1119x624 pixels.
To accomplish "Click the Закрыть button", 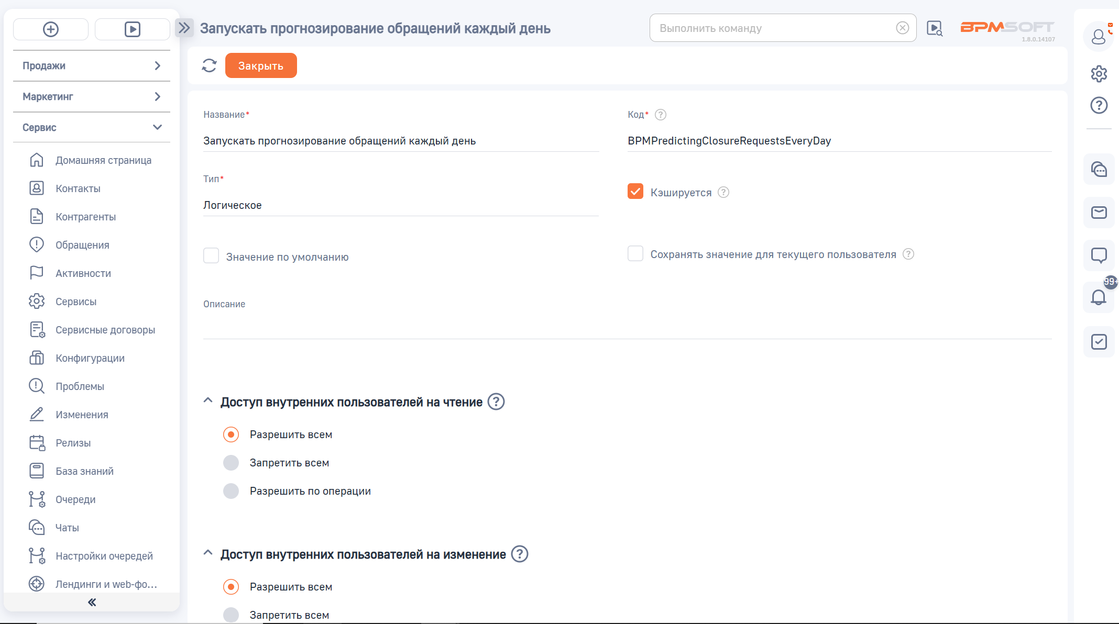I will coord(260,65).
